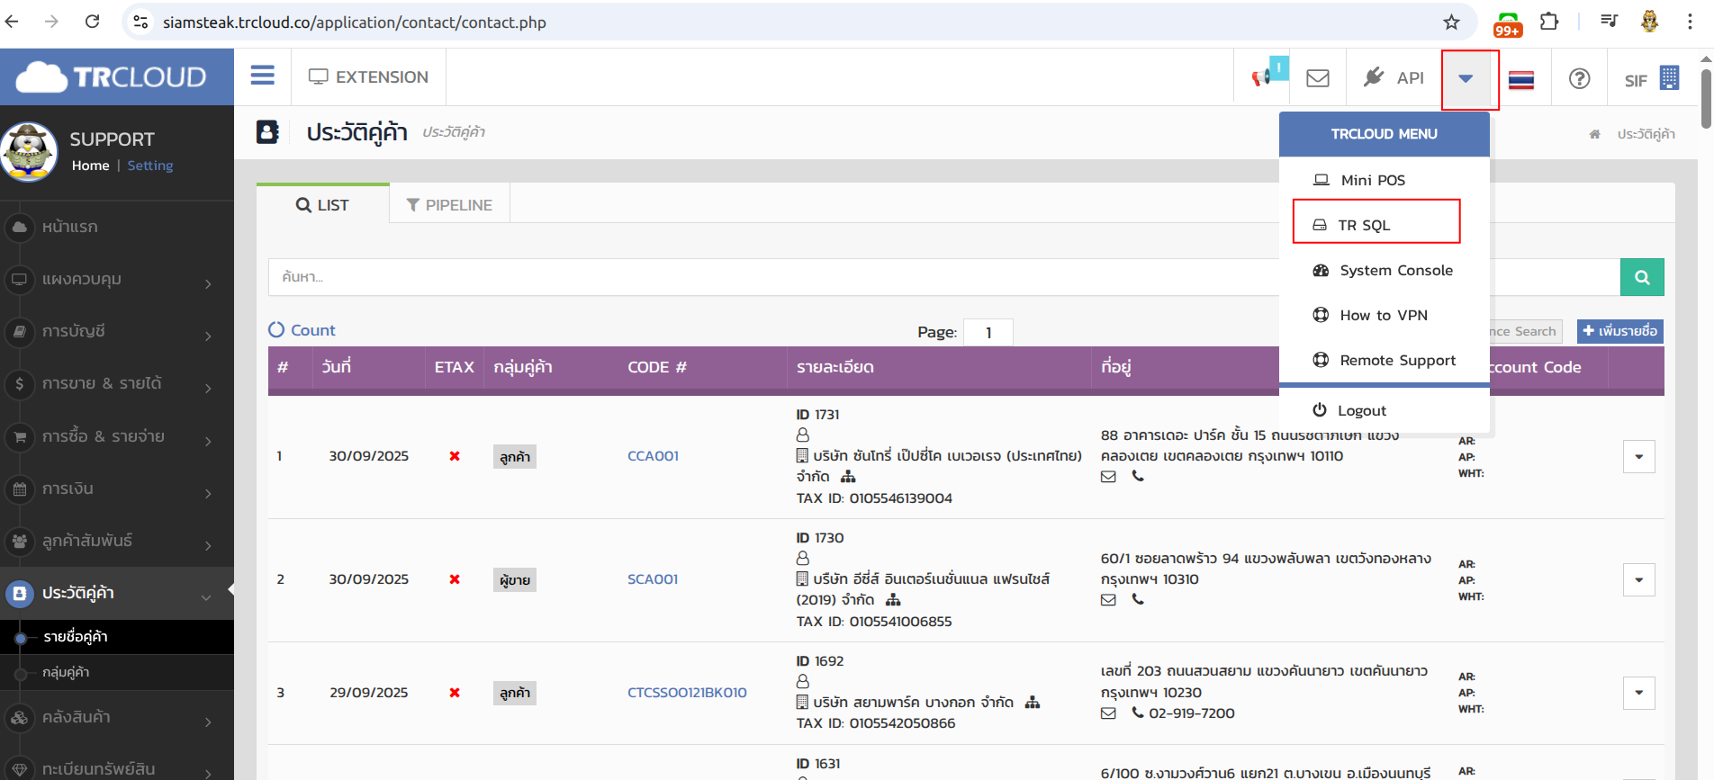This screenshot has width=1714, height=780.
Task: Choose System Console in the menu
Action: [1394, 271]
